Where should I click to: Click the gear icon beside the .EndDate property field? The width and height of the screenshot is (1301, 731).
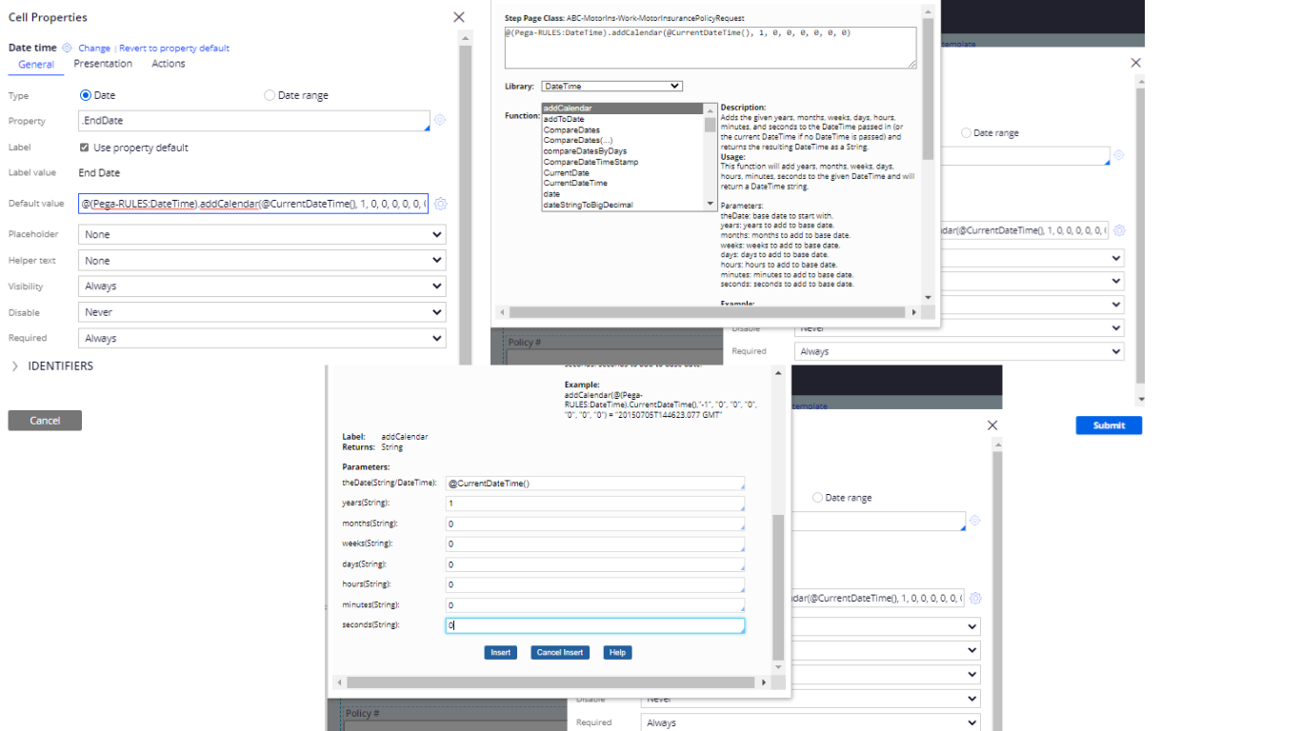point(439,121)
